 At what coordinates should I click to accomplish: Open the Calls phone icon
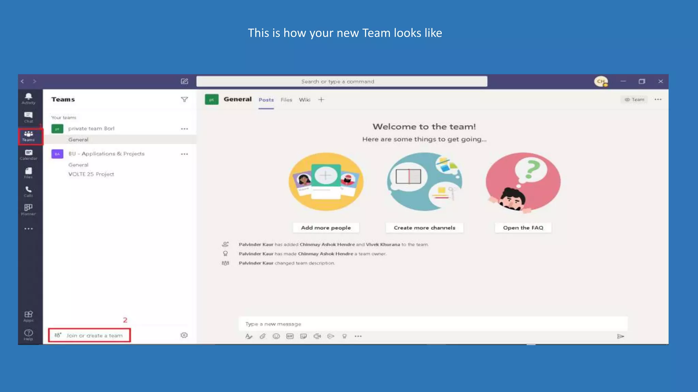28,191
